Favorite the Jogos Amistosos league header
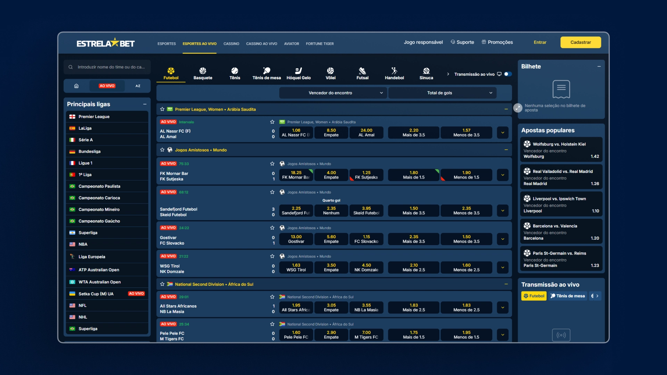This screenshot has height=375, width=667. tap(162, 150)
